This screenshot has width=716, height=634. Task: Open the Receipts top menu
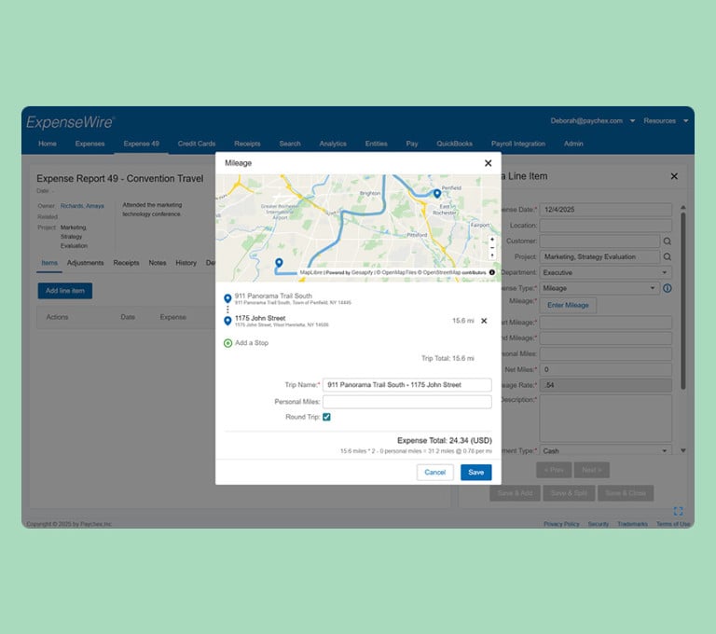247,144
